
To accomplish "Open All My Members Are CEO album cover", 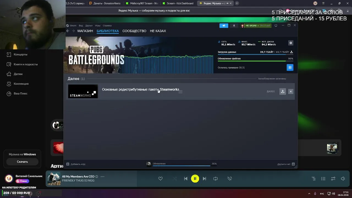I will 54,179.
